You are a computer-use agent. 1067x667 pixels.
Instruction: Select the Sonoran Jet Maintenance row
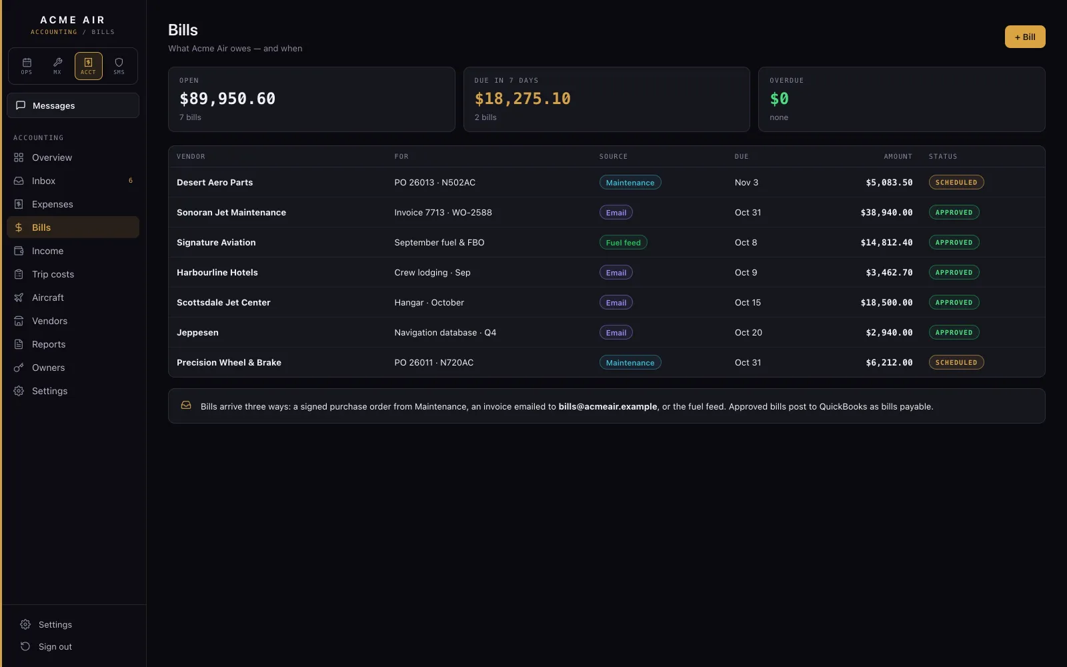[x=606, y=212]
